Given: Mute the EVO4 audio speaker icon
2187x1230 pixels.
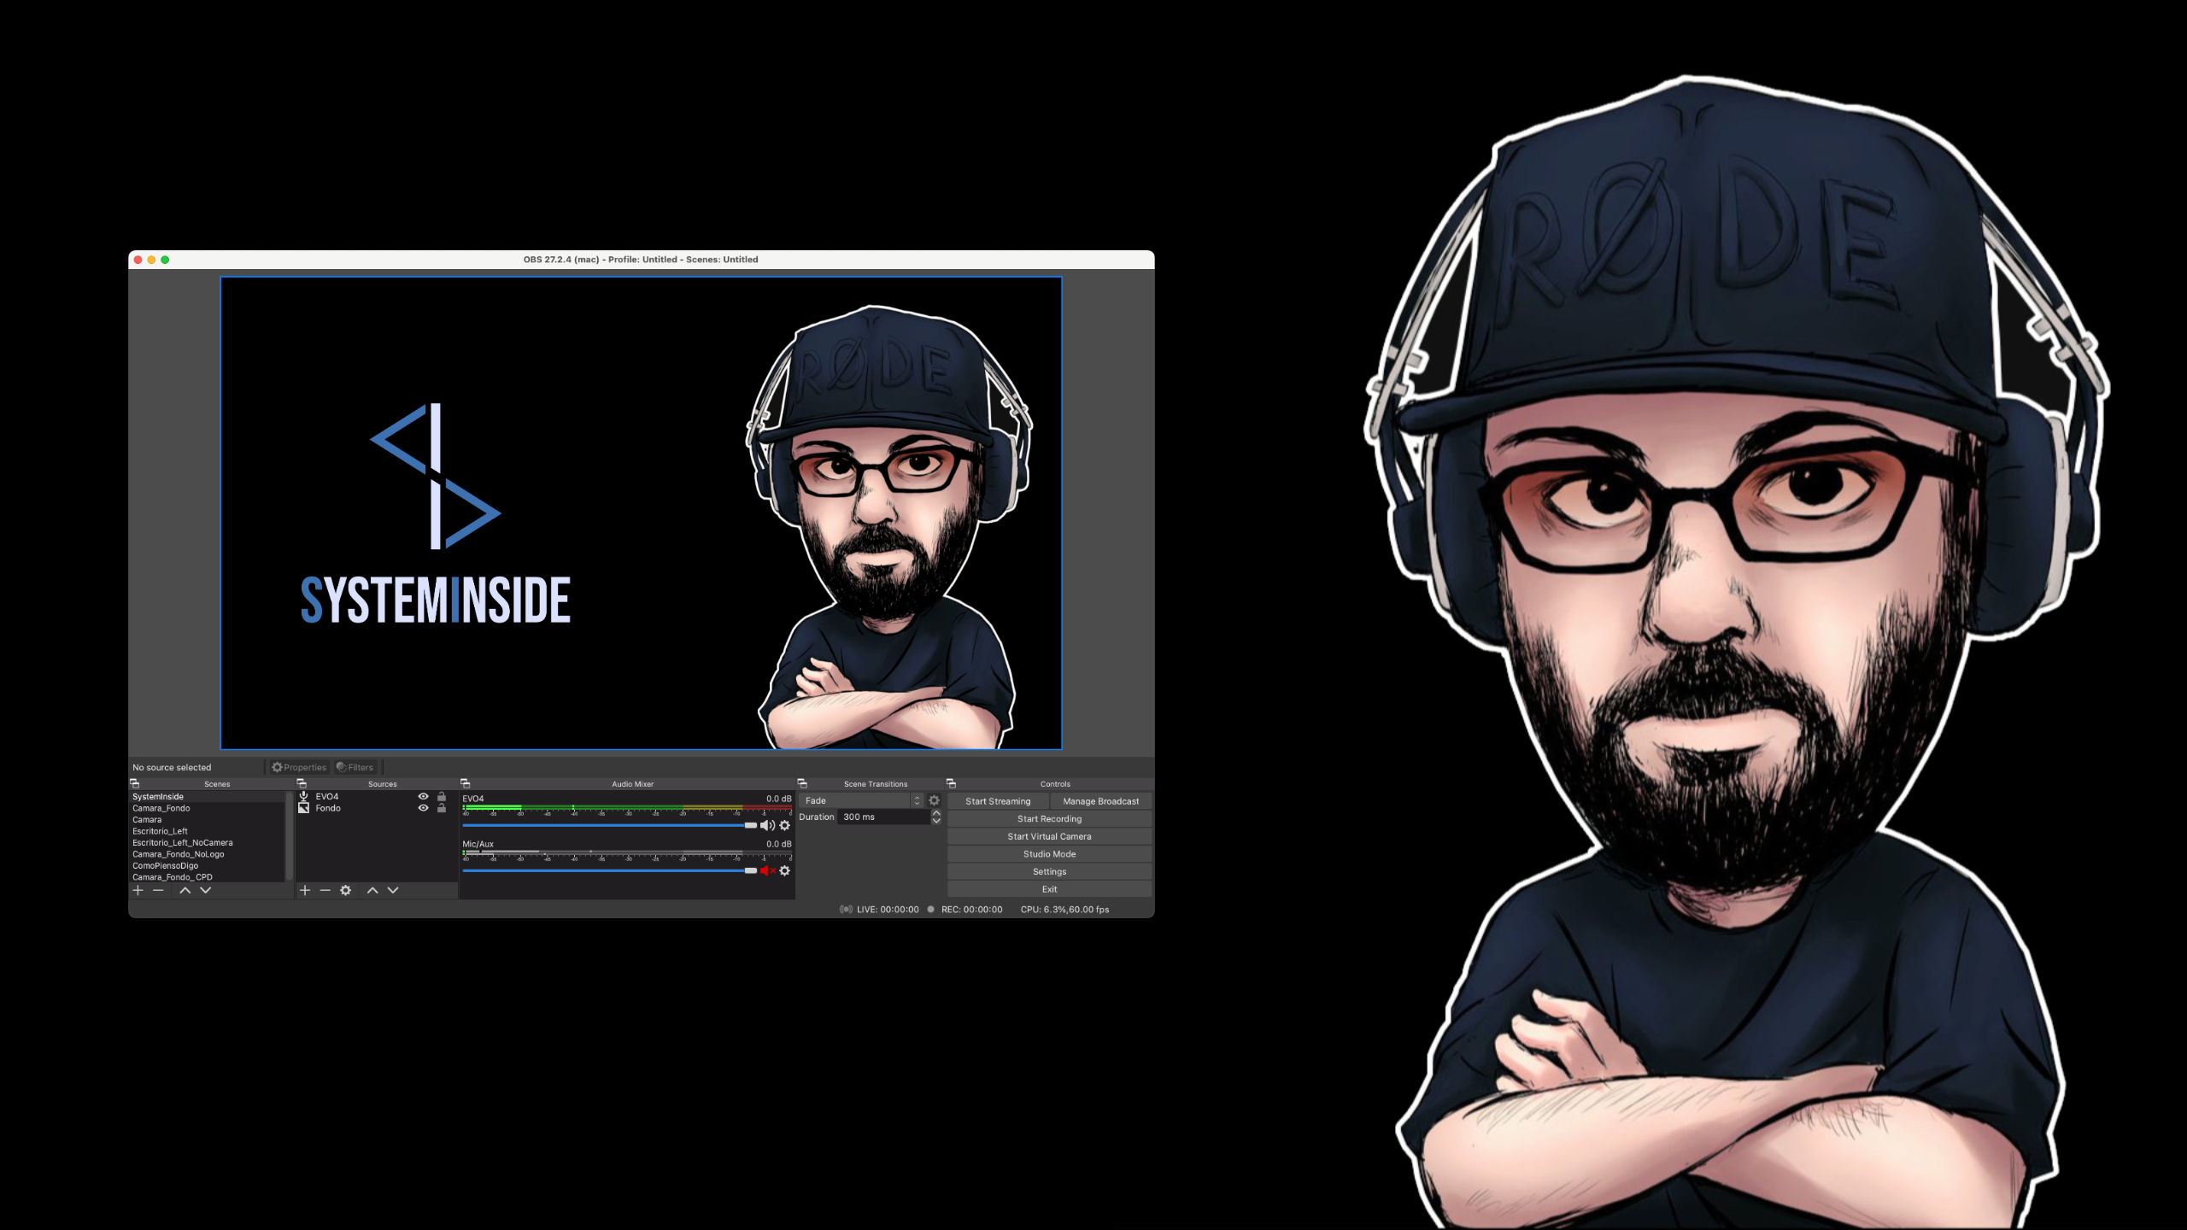Looking at the screenshot, I should (x=767, y=825).
